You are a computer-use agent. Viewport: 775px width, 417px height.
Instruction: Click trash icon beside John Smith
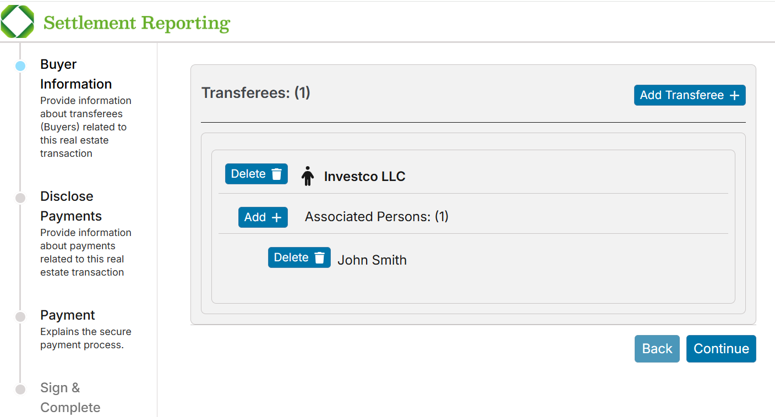320,257
